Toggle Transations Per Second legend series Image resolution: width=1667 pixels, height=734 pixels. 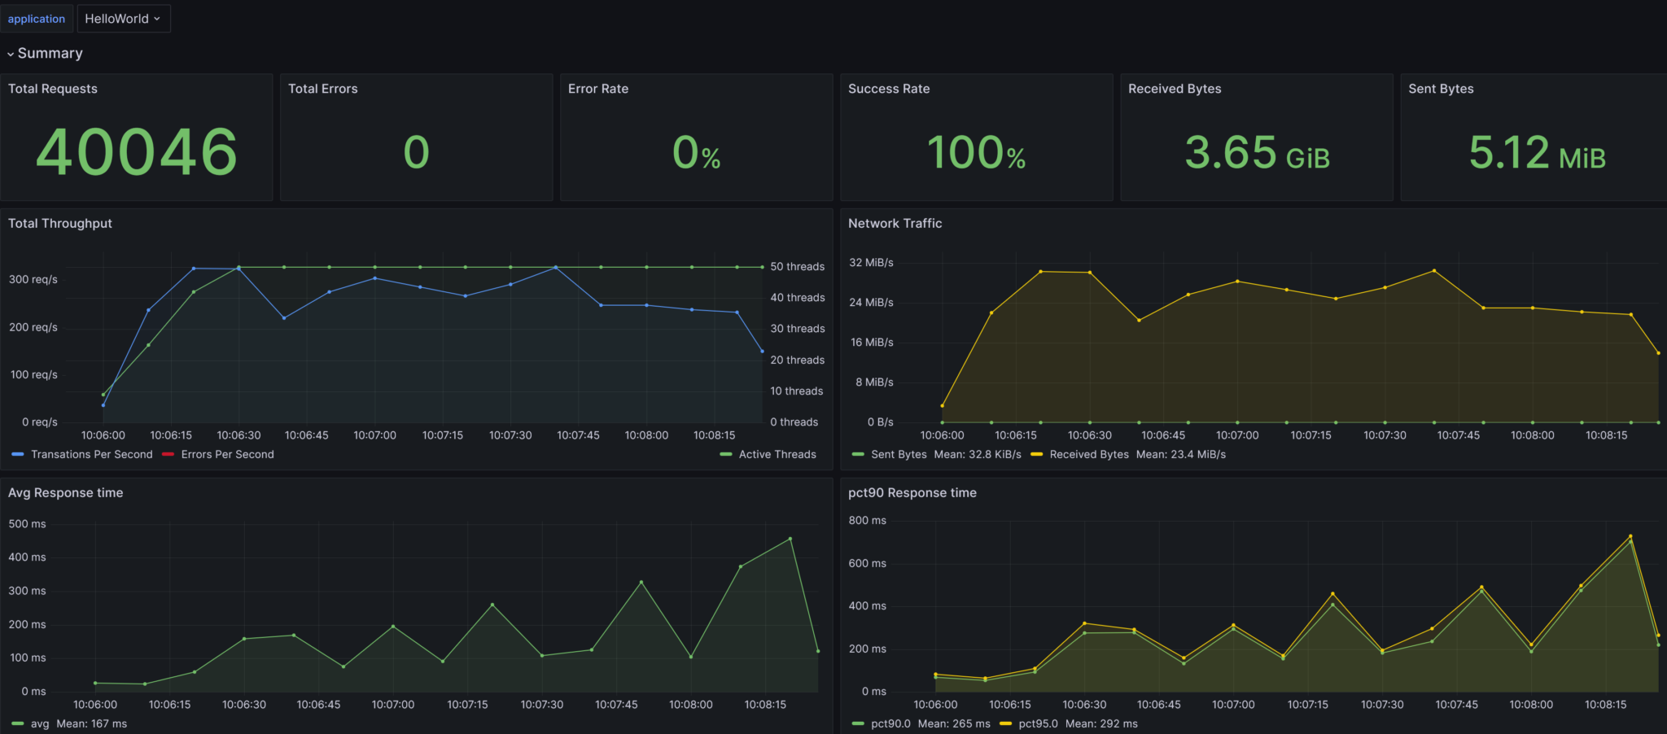tap(91, 455)
